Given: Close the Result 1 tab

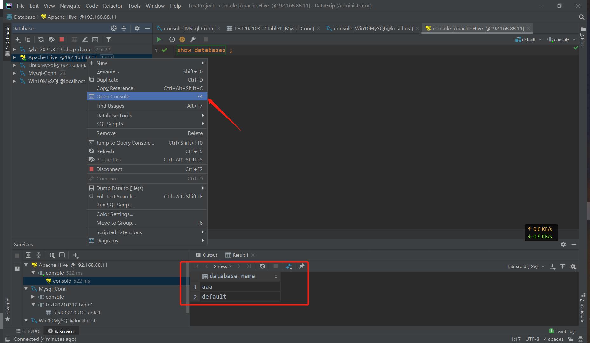Looking at the screenshot, I should [x=253, y=255].
